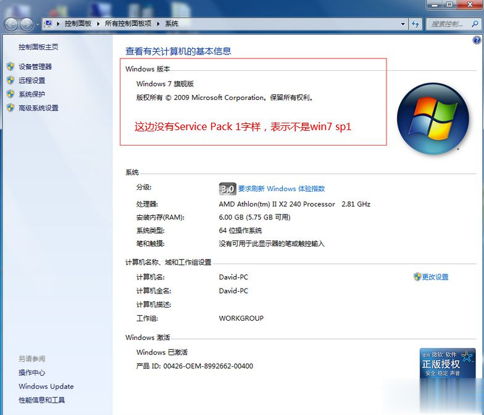This screenshot has width=484, height=415.
Task: Go forward with the round Forward arrow
Action: coord(27,24)
